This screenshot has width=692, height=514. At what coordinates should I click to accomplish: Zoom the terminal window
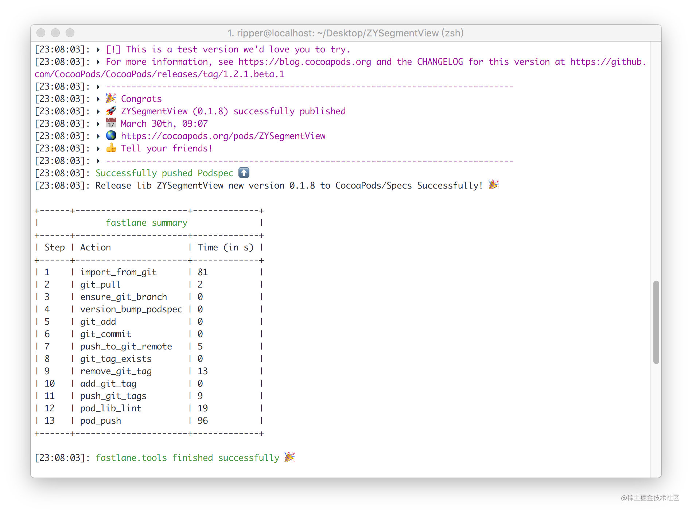point(70,33)
